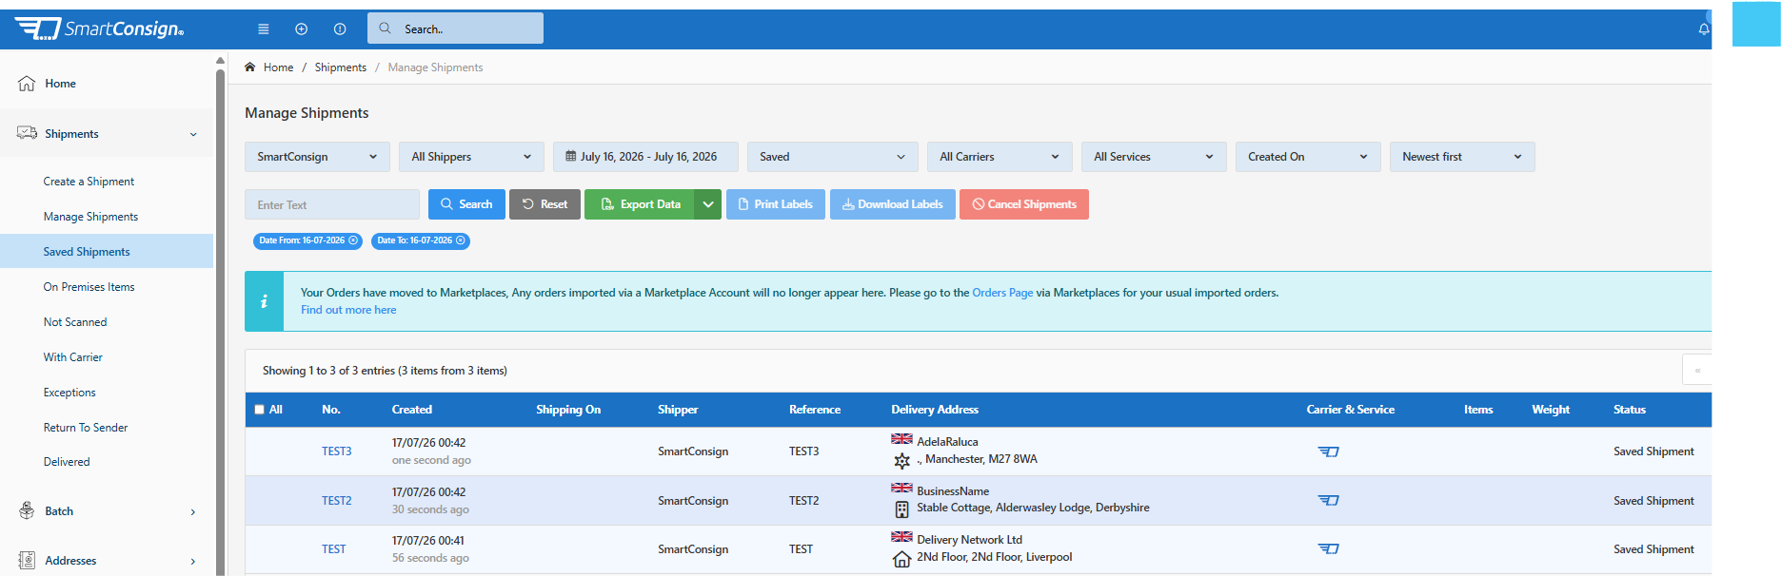The height and width of the screenshot is (576, 1782).
Task: Open On Premises Items in sidebar
Action: (89, 287)
